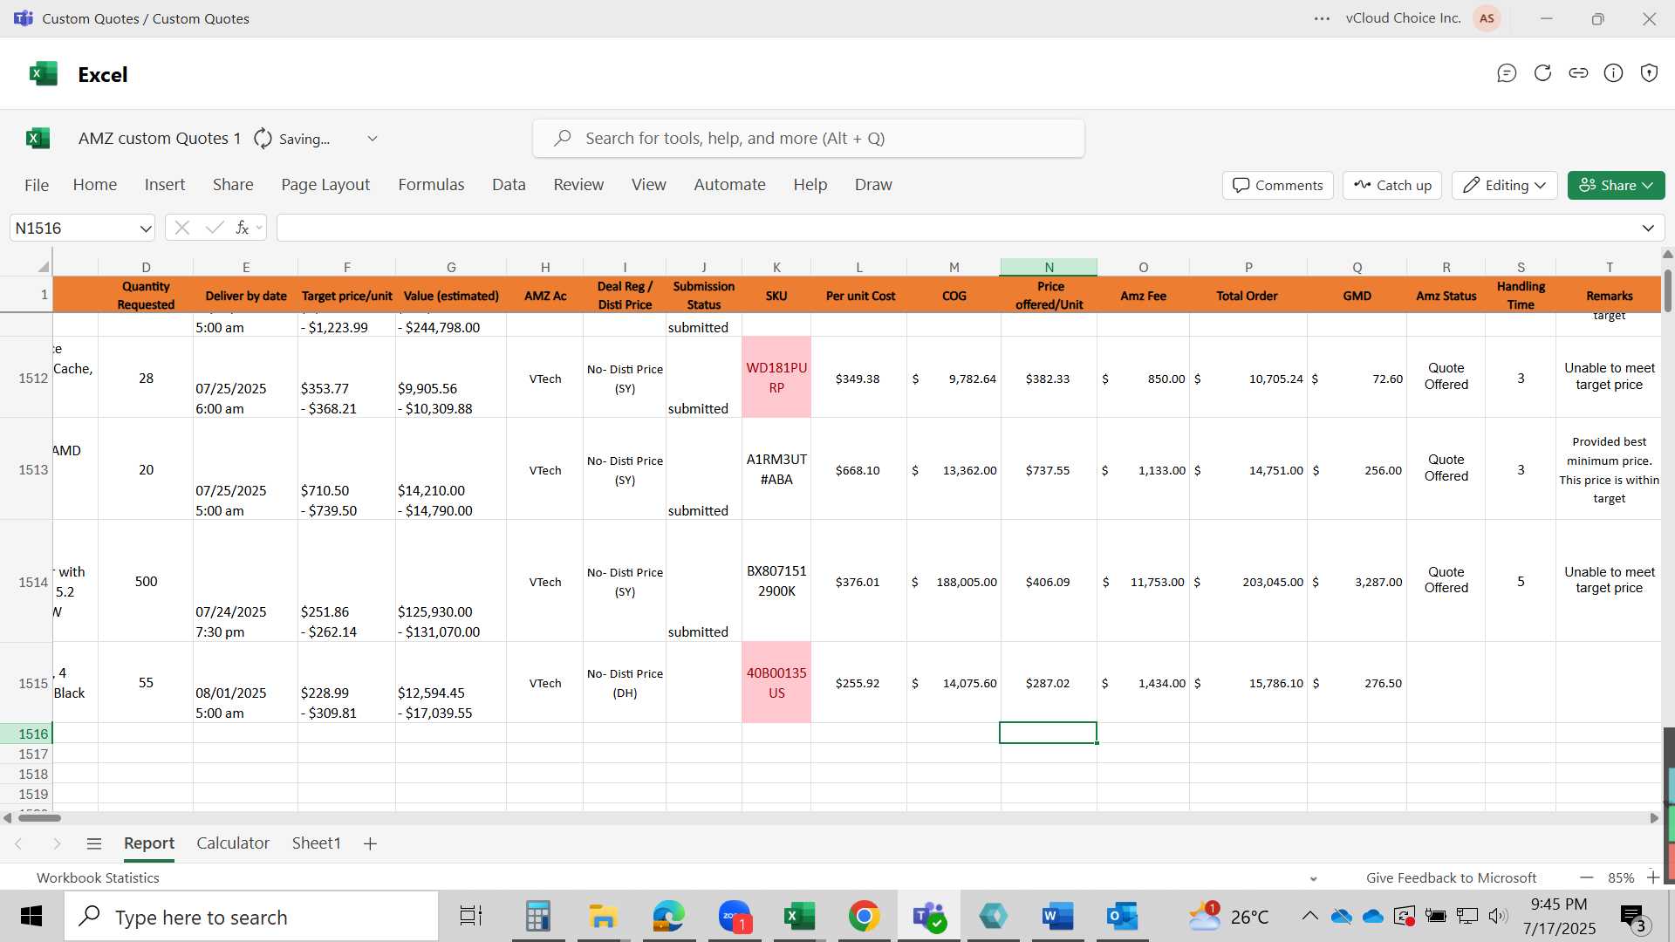The image size is (1675, 942).
Task: Click the Search for tools box
Action: [x=809, y=139]
